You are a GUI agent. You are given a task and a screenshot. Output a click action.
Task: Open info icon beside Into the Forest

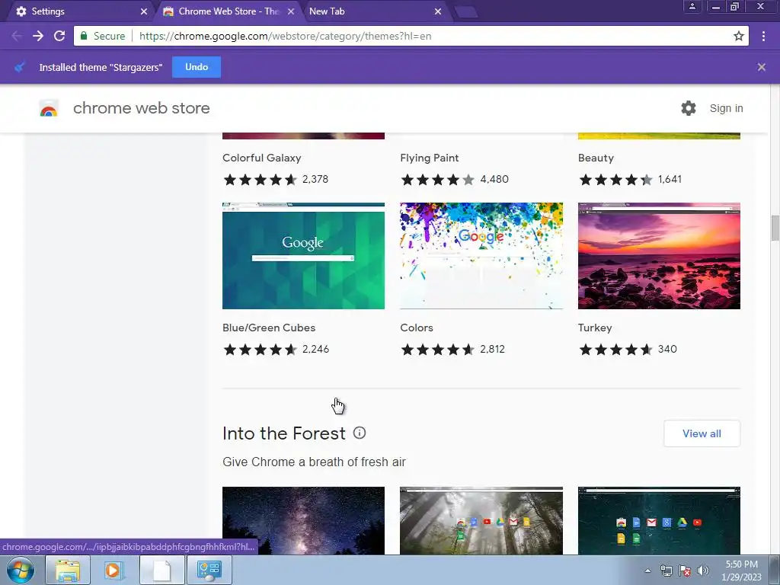click(360, 433)
